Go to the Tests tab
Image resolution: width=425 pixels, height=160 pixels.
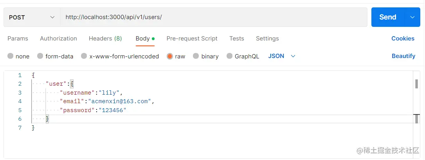click(x=237, y=39)
